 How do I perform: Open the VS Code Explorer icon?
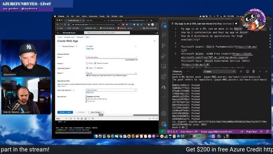(x=163, y=26)
